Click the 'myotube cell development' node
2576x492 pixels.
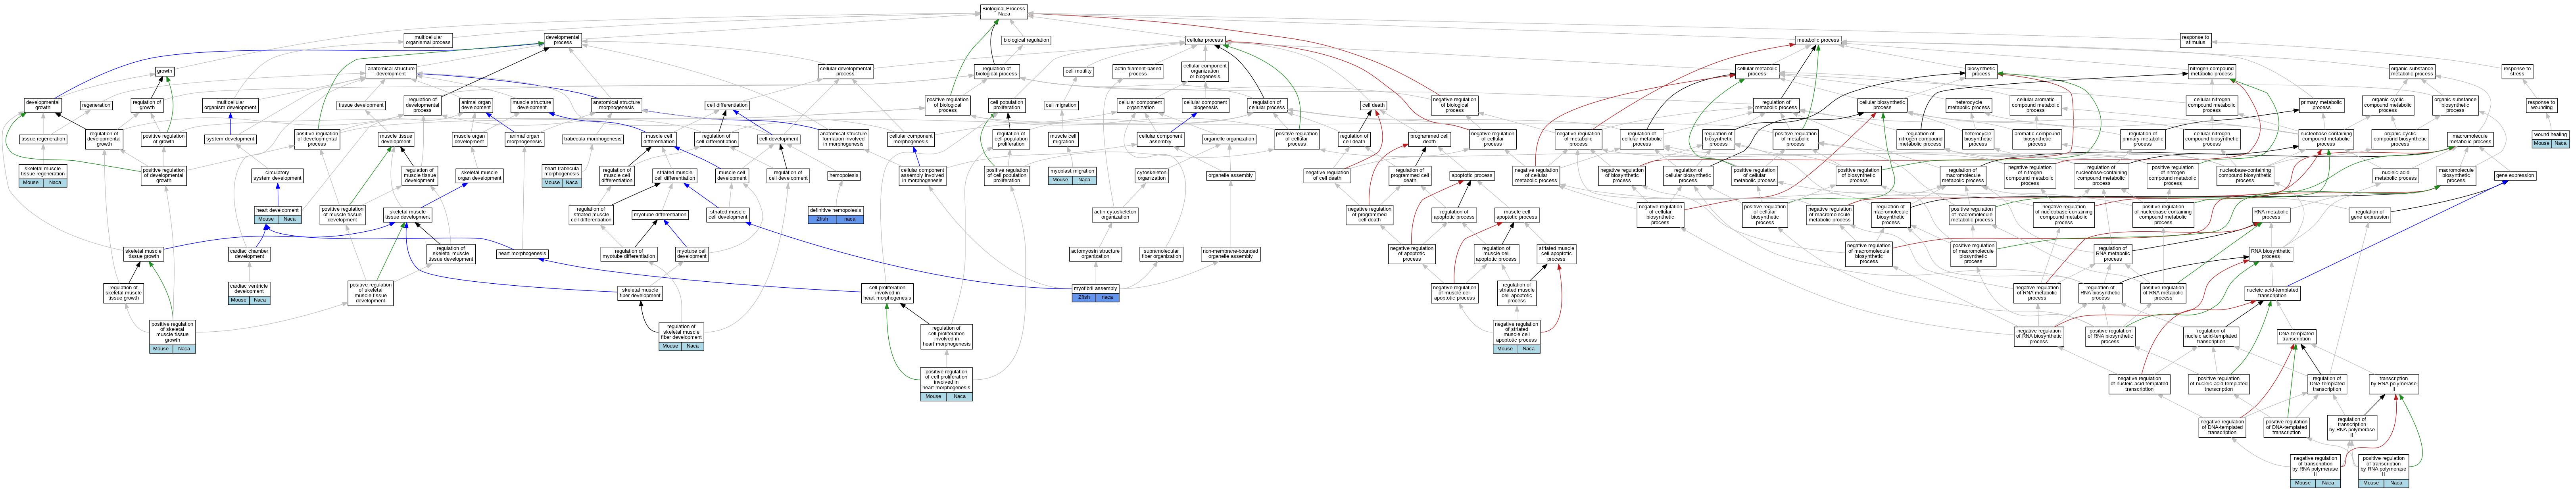(692, 254)
